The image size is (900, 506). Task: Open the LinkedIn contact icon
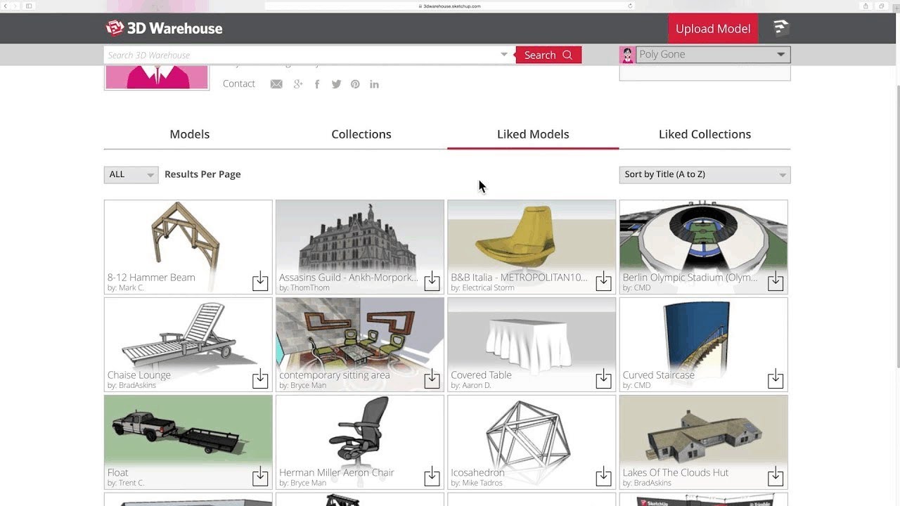point(374,84)
